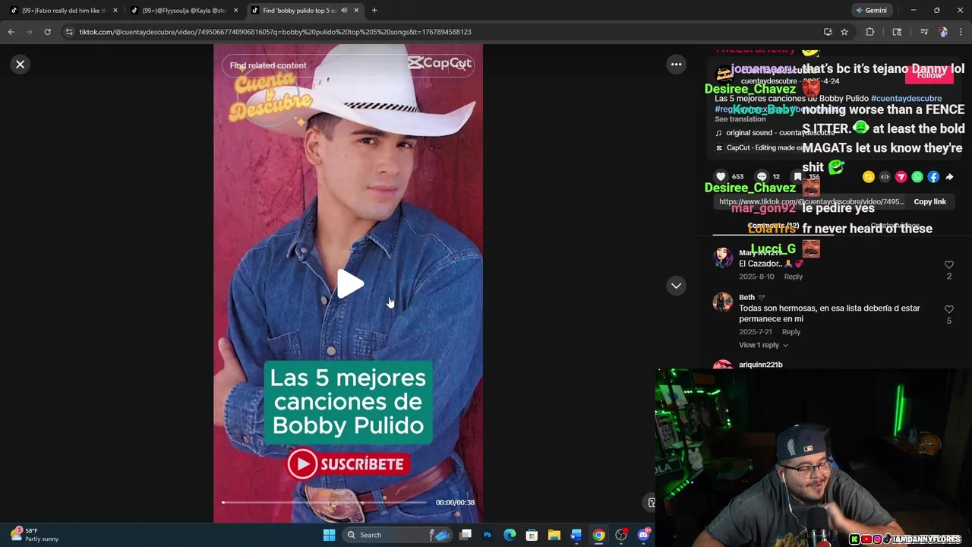This screenshot has height=547, width=972.
Task: Go back in the browser
Action: coord(11,32)
